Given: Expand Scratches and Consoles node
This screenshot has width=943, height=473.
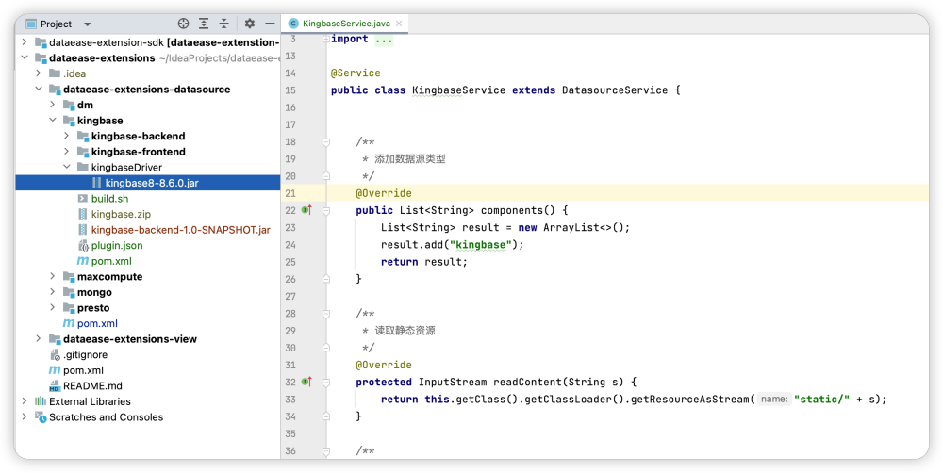Looking at the screenshot, I should 25,417.
